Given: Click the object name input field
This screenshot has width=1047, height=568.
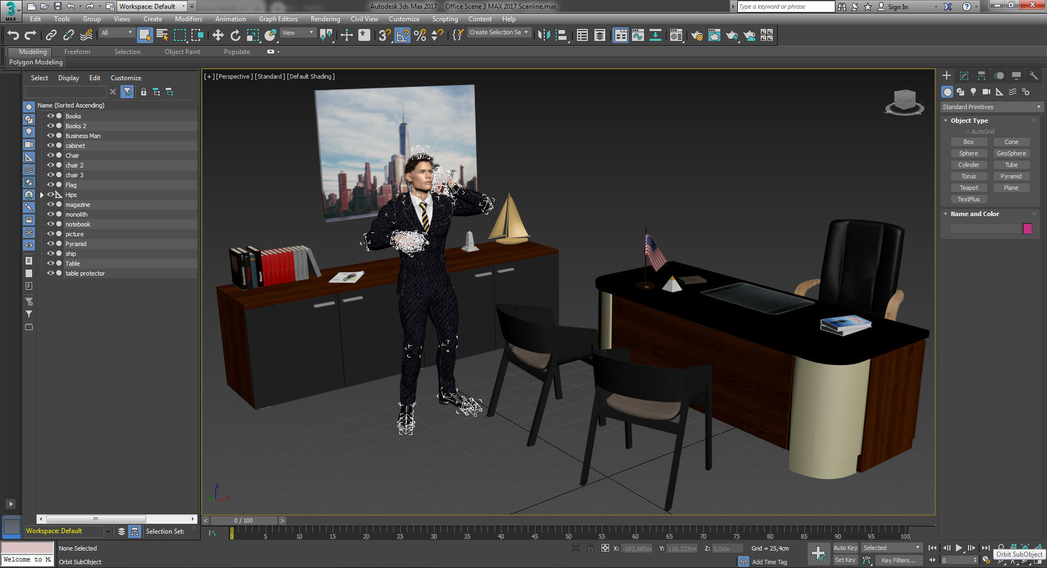Looking at the screenshot, I should (985, 229).
